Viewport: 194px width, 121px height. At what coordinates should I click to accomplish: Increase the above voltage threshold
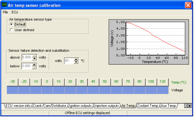click(34, 56)
